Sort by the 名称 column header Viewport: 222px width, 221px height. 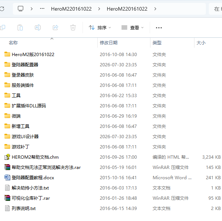click(13, 43)
